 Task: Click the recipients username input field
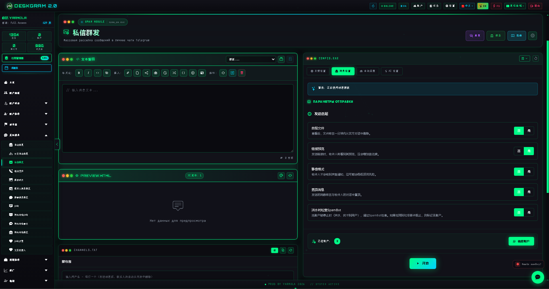point(178,276)
